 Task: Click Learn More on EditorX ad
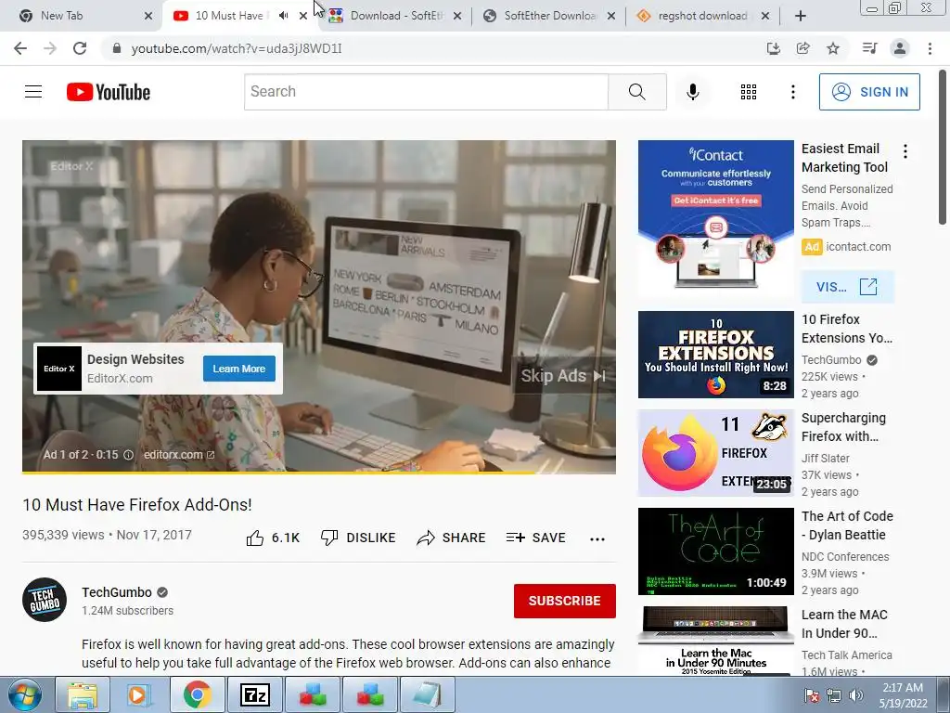coord(239,369)
